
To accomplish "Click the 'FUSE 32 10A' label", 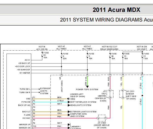I will [46, 55].
